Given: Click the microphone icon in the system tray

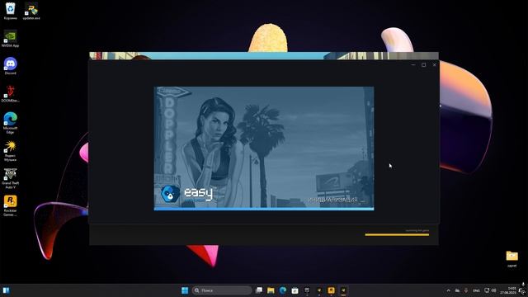Looking at the screenshot, I should (466, 290).
